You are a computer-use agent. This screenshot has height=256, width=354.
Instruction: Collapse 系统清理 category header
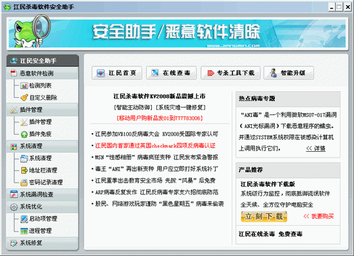42,147
